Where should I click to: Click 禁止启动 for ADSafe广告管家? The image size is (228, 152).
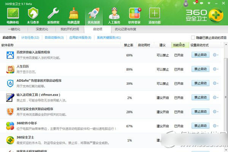(x=200, y=83)
